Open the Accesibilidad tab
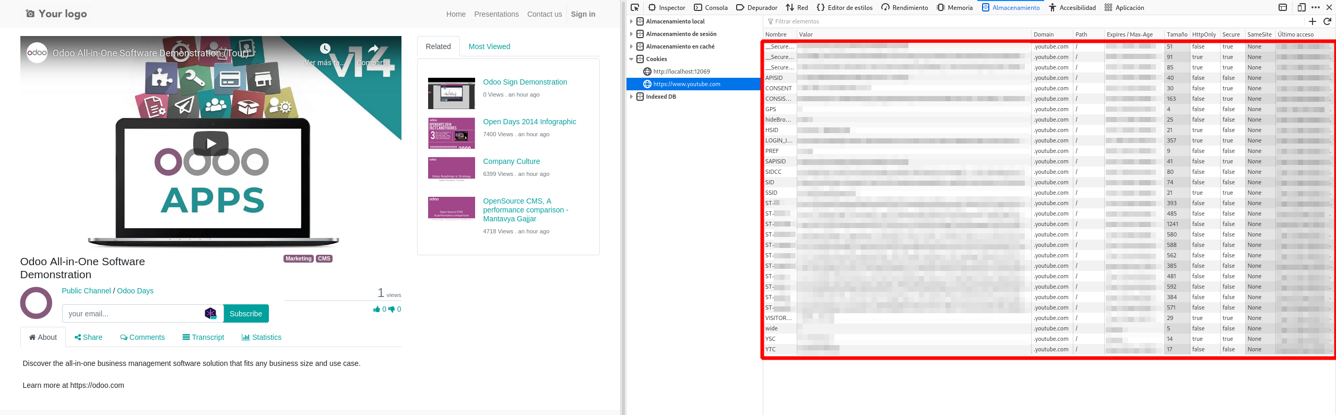 coord(1072,7)
